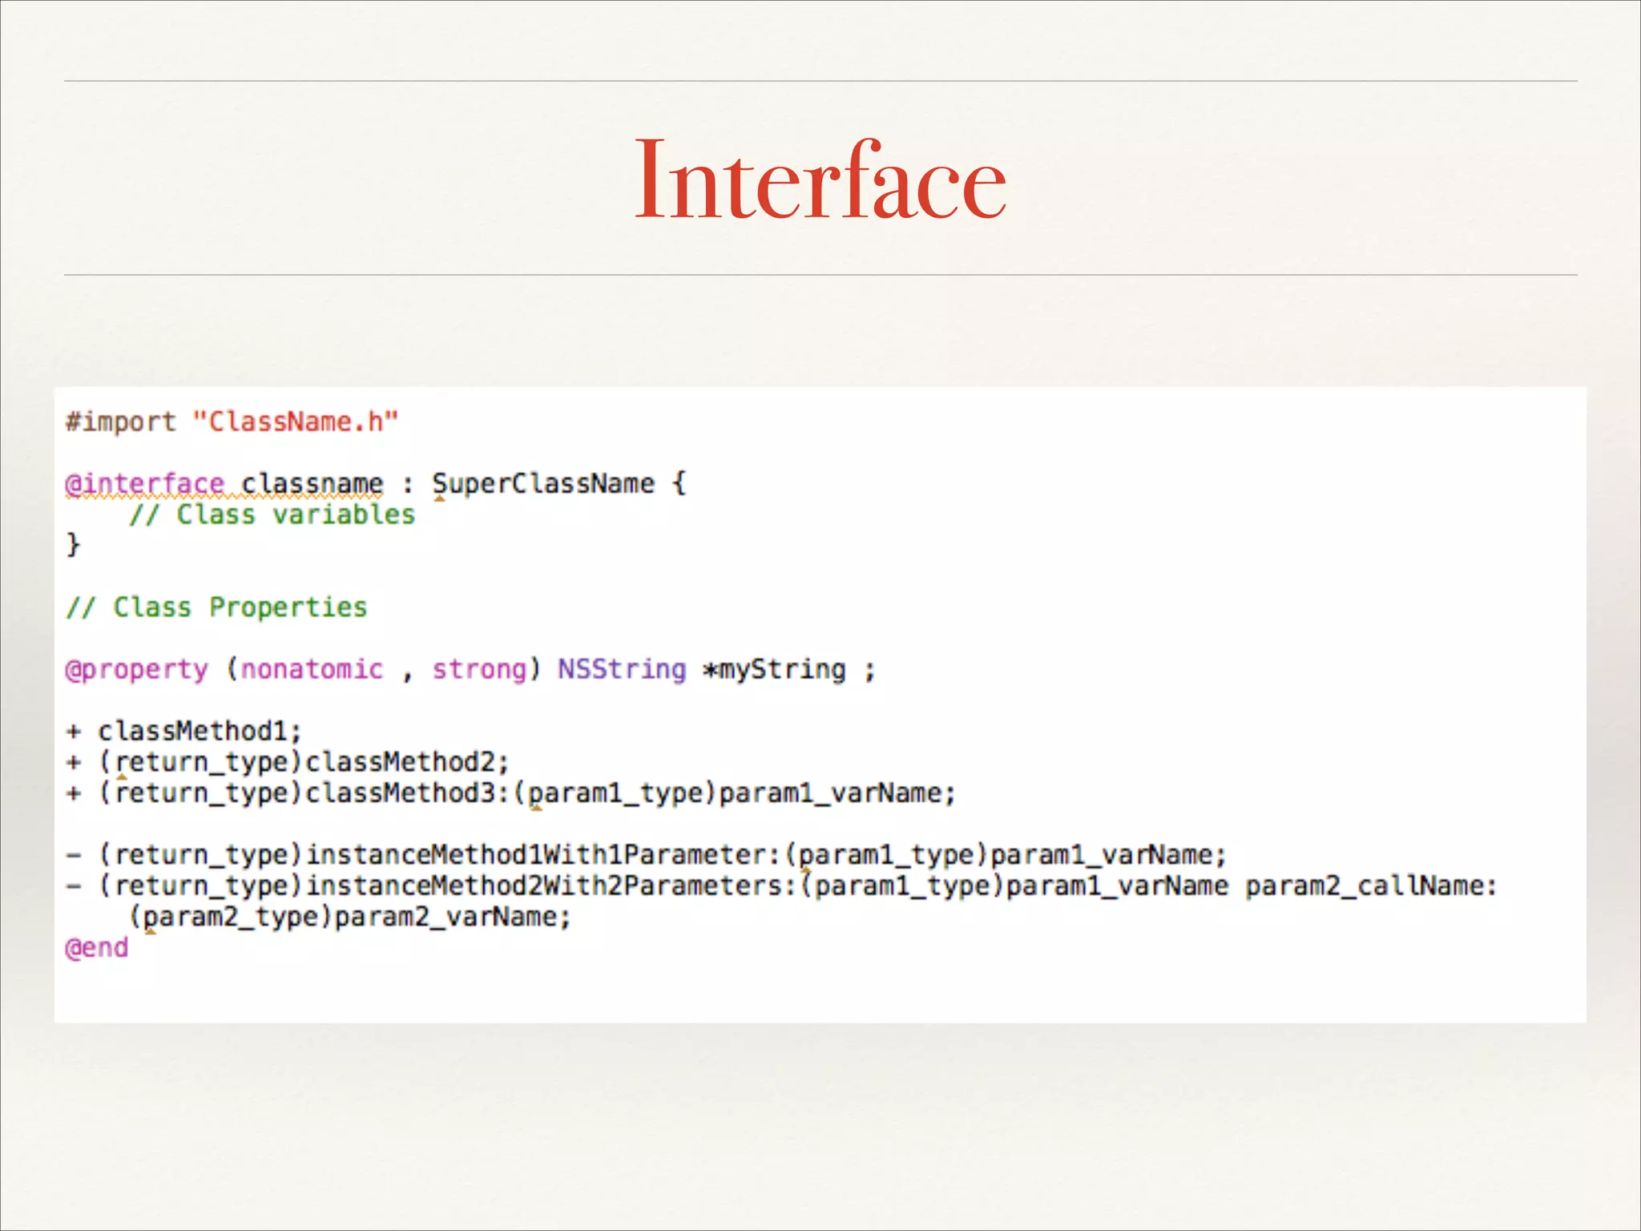The image size is (1641, 1231).
Task: Click the @interface keyword
Action: tap(145, 484)
